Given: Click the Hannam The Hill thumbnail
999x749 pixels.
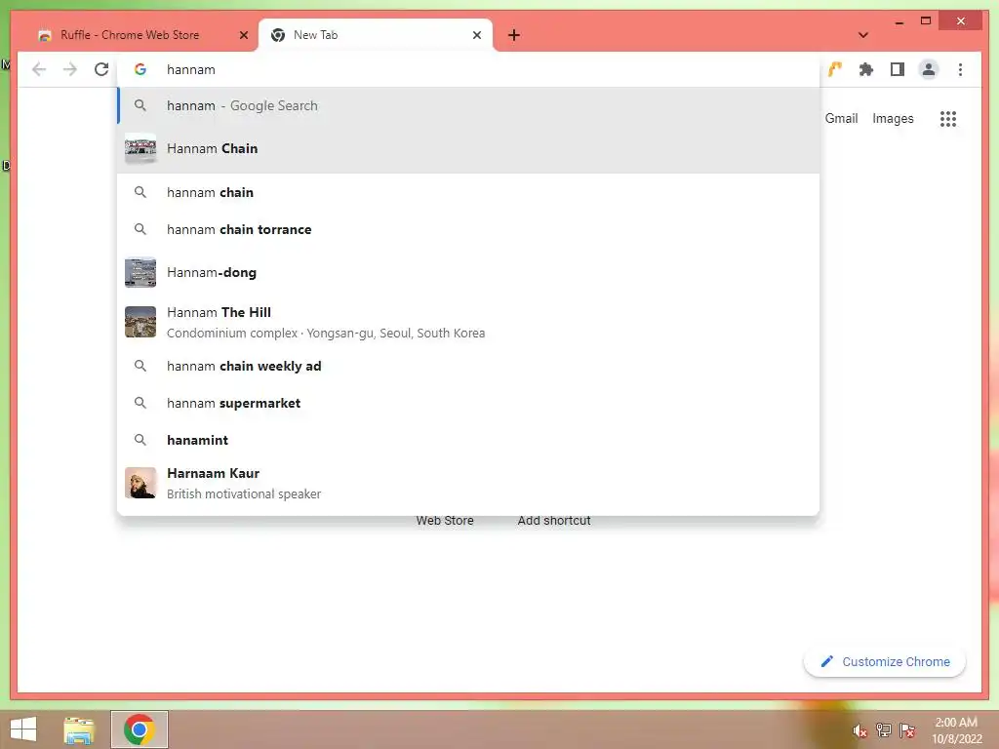Looking at the screenshot, I should [140, 322].
